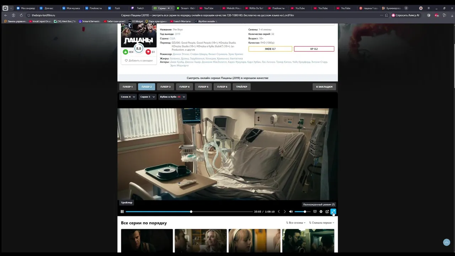Open actor link Джек Куэйд
Image resolution: width=455 pixels, height=256 pixels.
coord(177,62)
